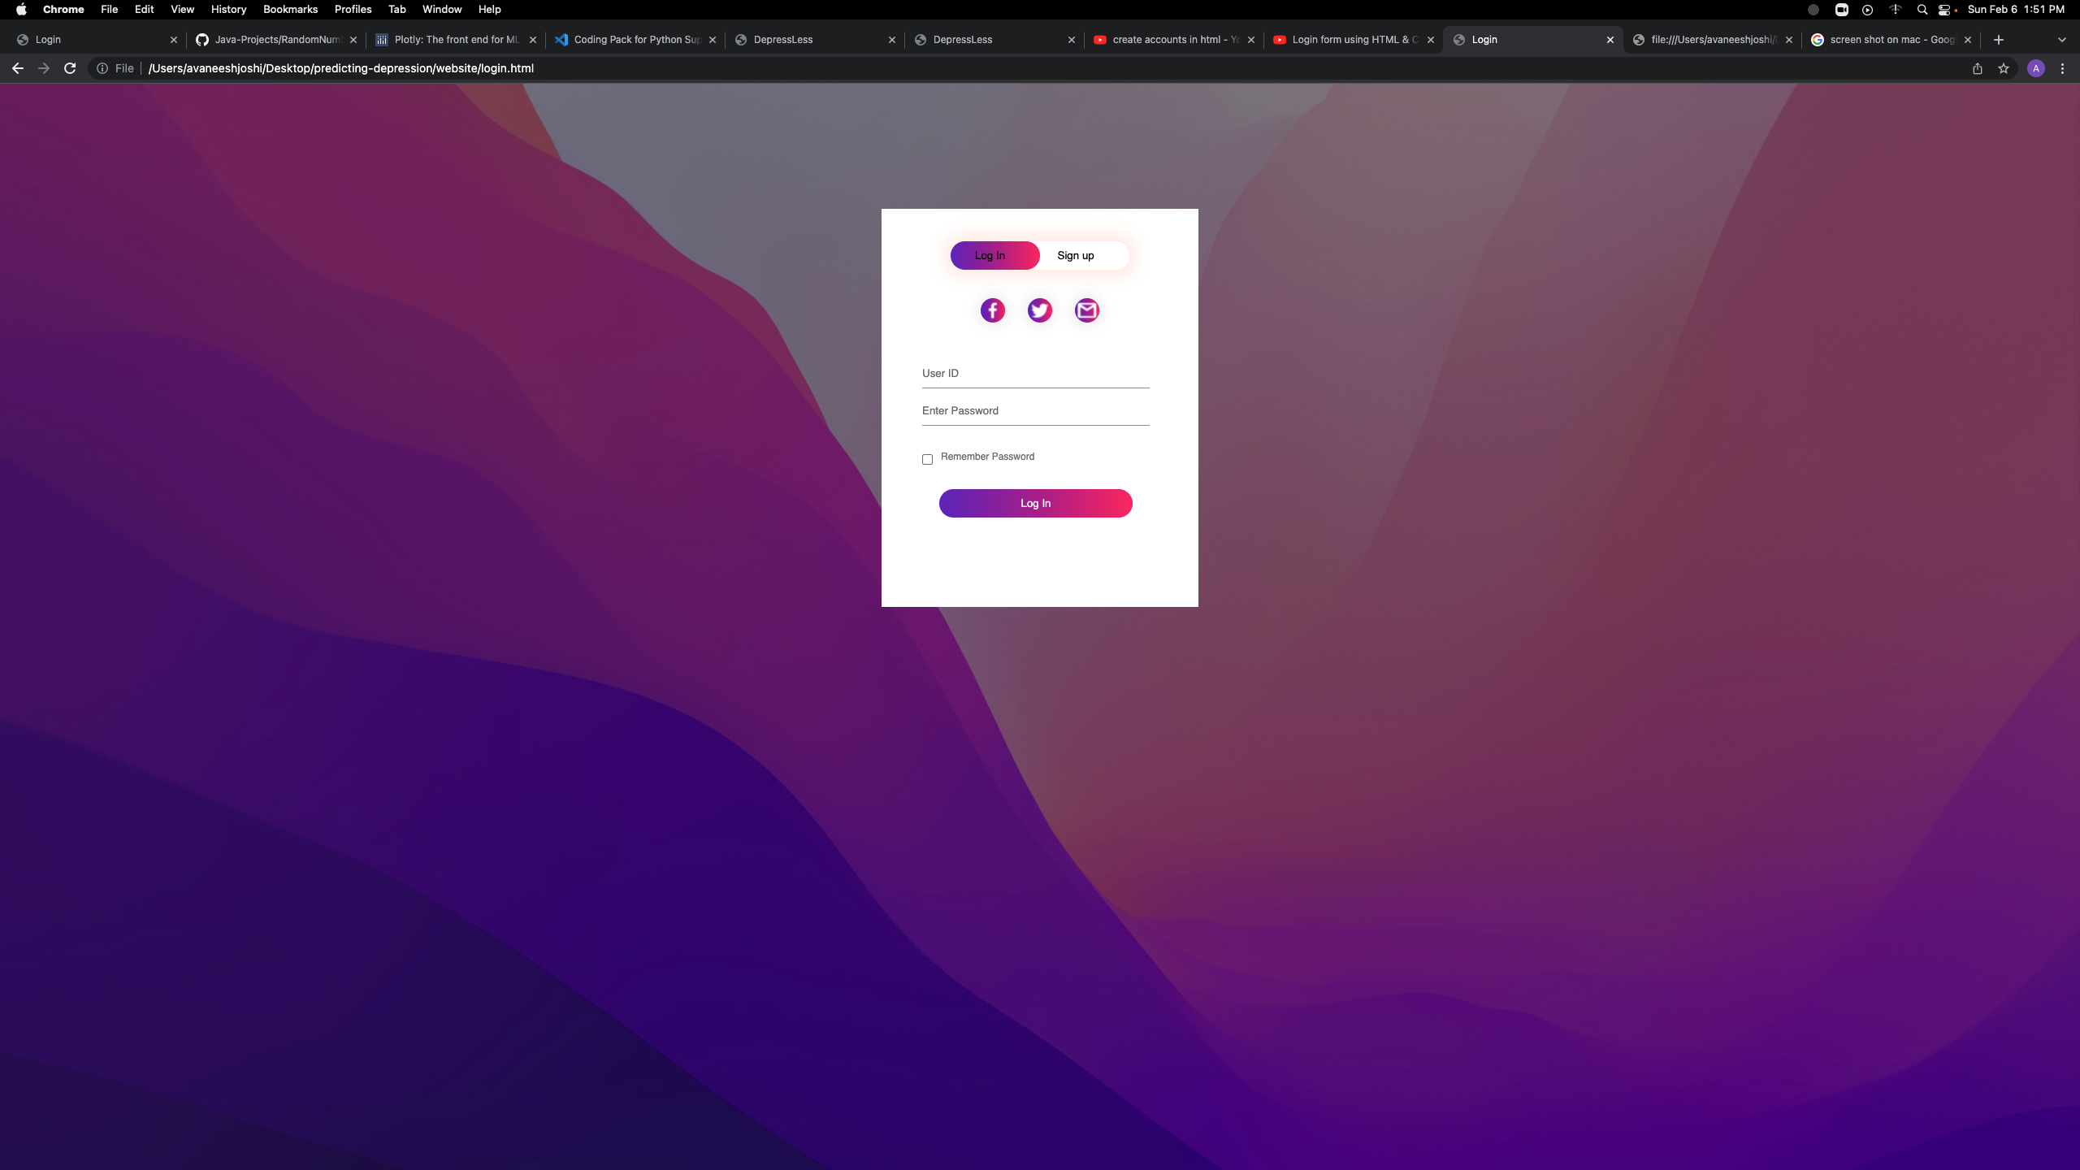Open the Bookmarks menu

point(290,10)
